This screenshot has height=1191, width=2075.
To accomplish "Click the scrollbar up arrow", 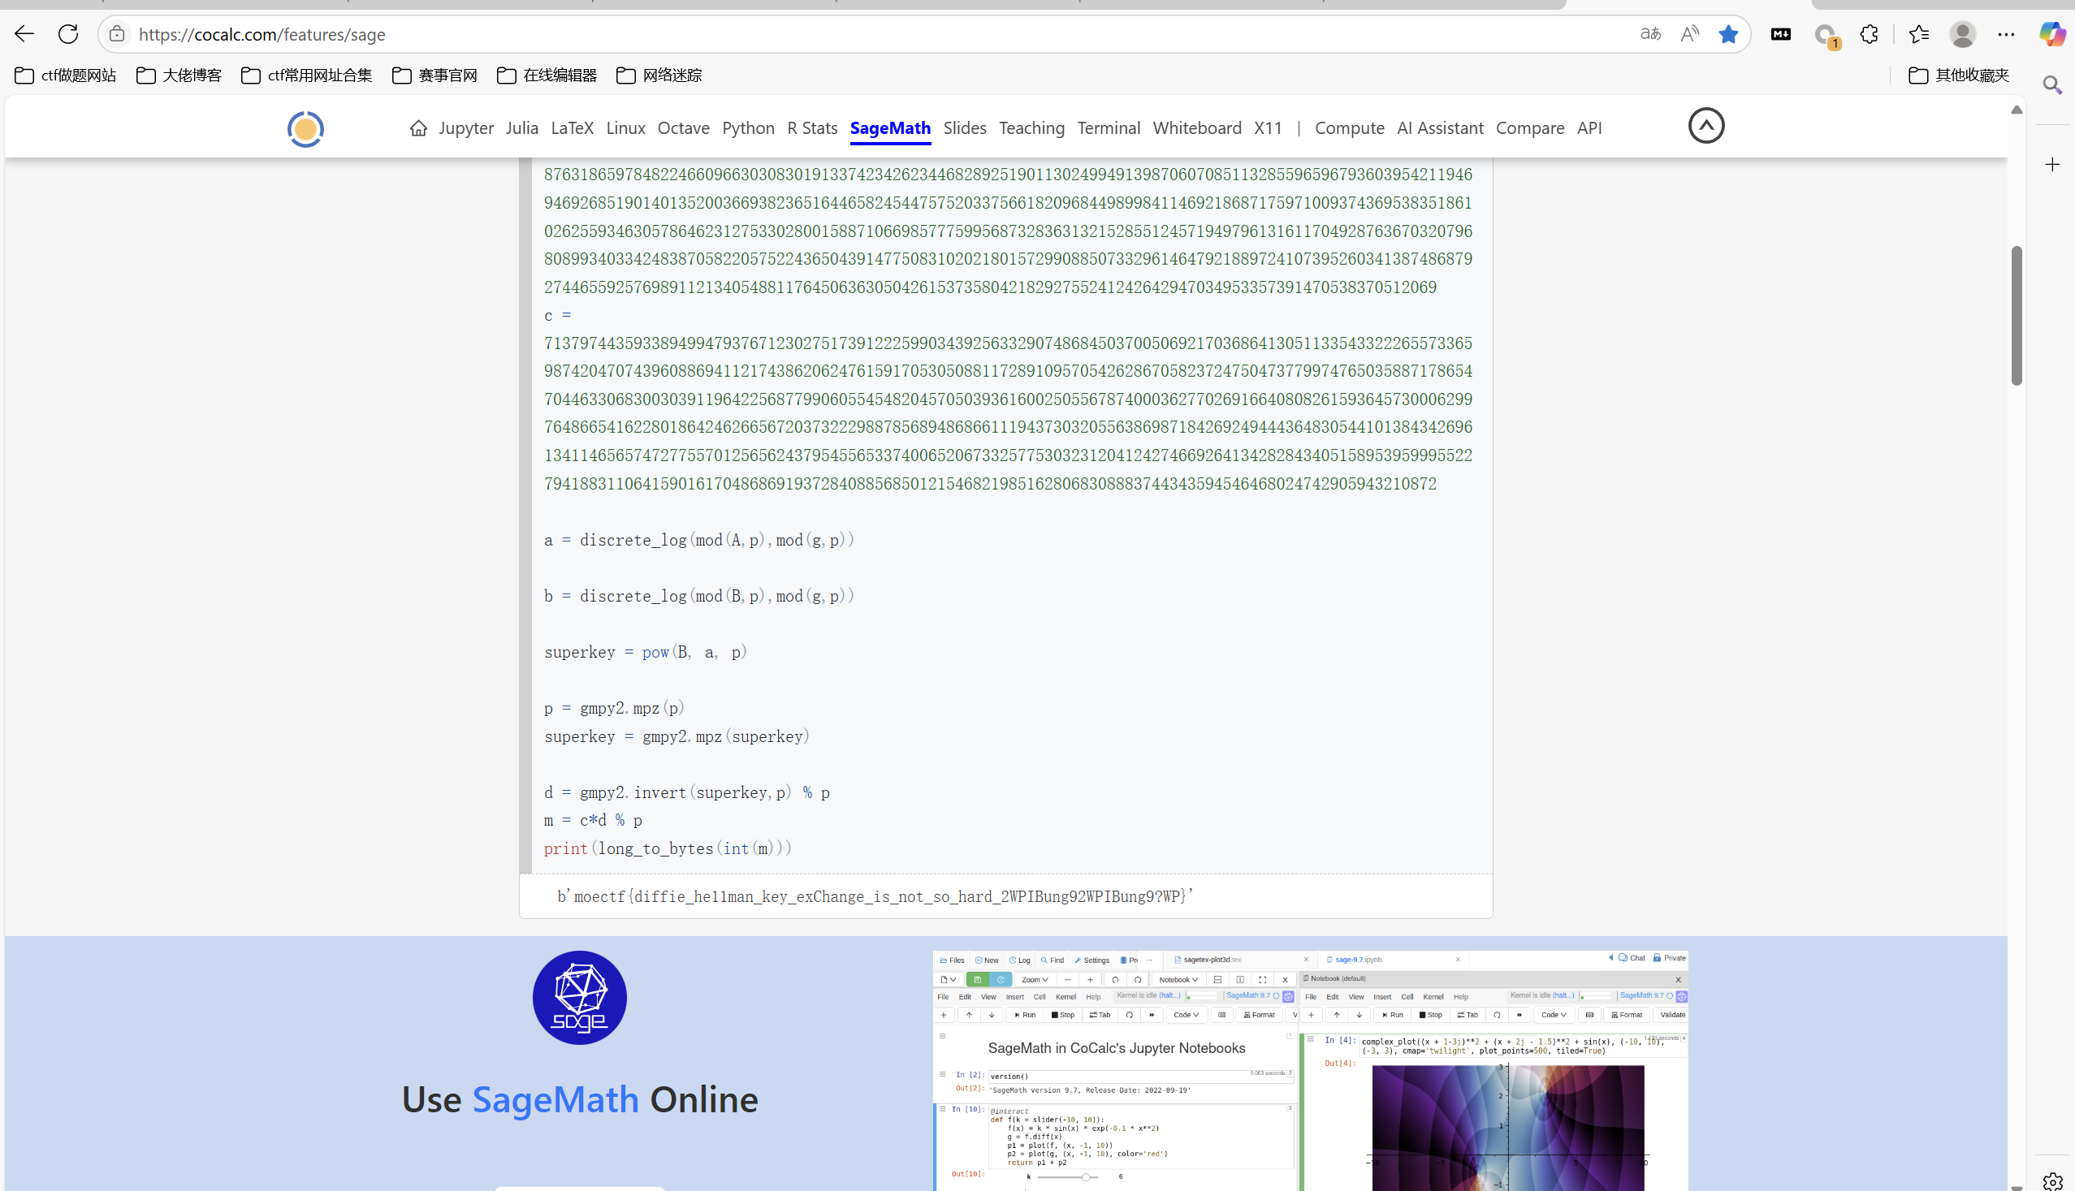I will click(2016, 110).
